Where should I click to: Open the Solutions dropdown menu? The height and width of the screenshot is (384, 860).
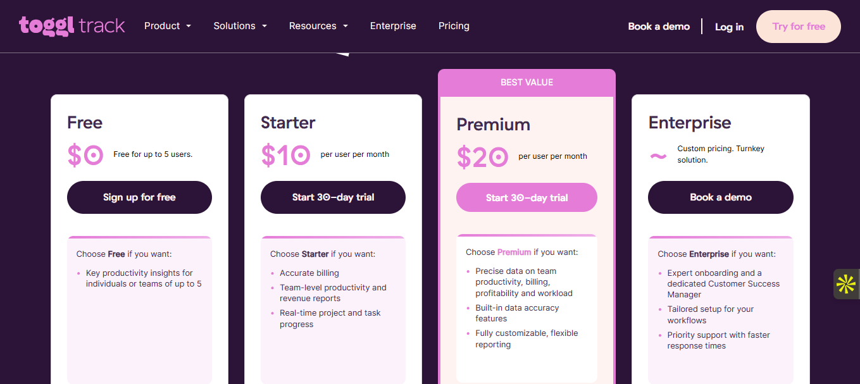pos(240,26)
